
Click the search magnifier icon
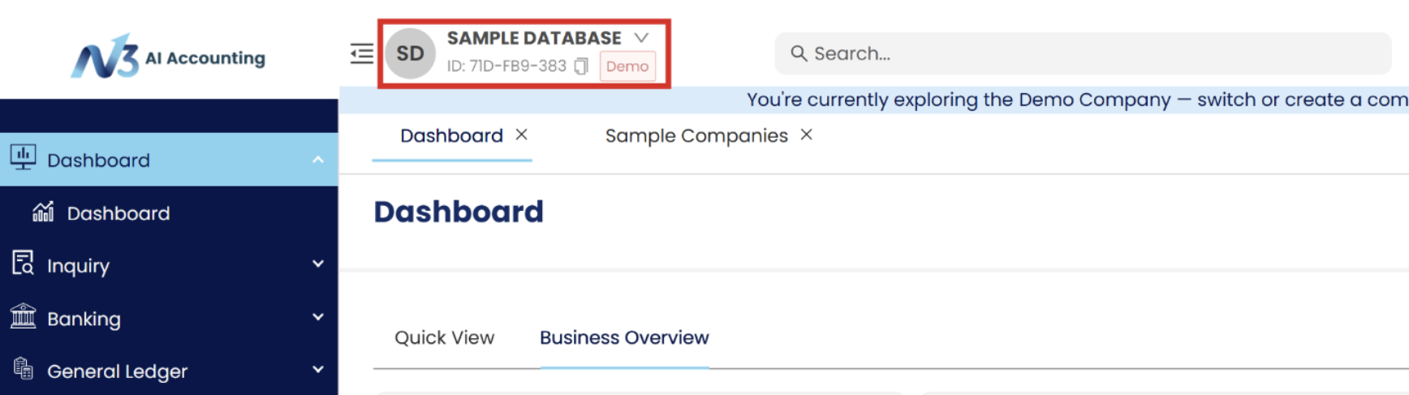[799, 54]
